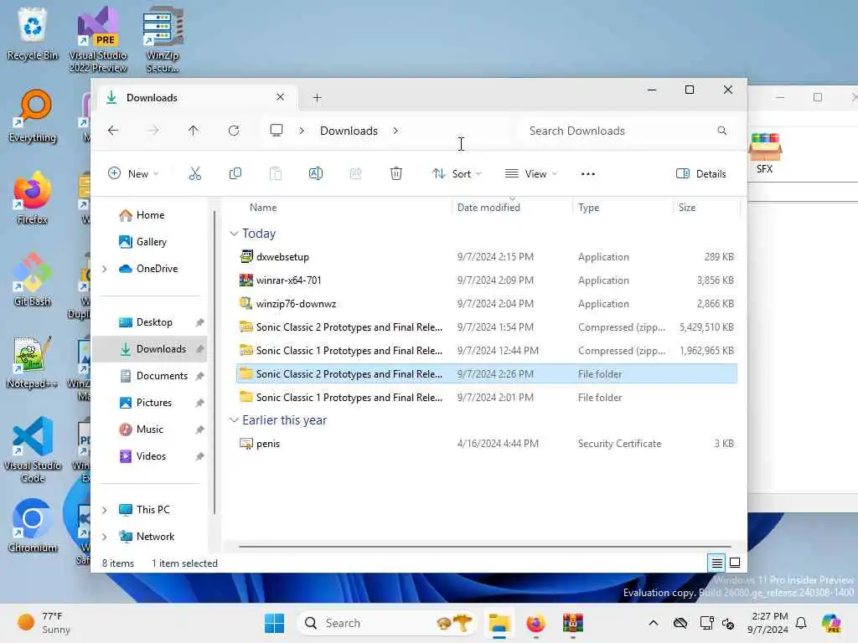The width and height of the screenshot is (858, 643).
Task: Sort by the Name column header
Action: click(344, 208)
